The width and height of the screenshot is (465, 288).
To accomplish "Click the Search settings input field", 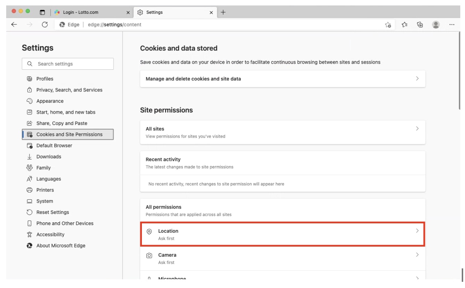I will (x=68, y=64).
